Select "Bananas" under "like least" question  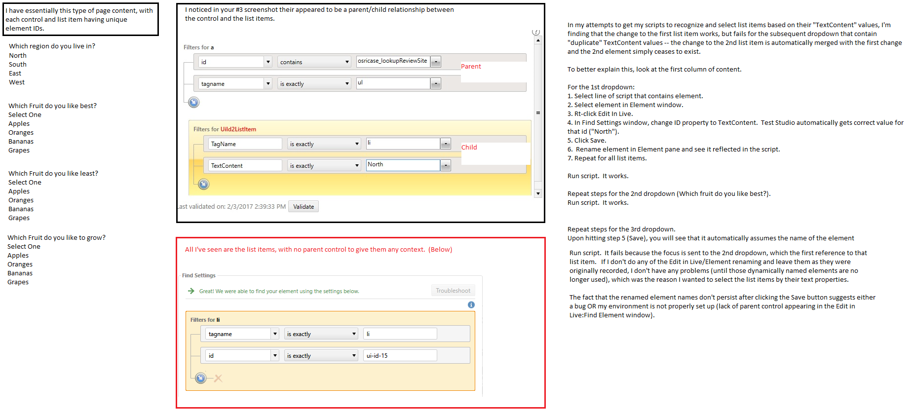21,209
